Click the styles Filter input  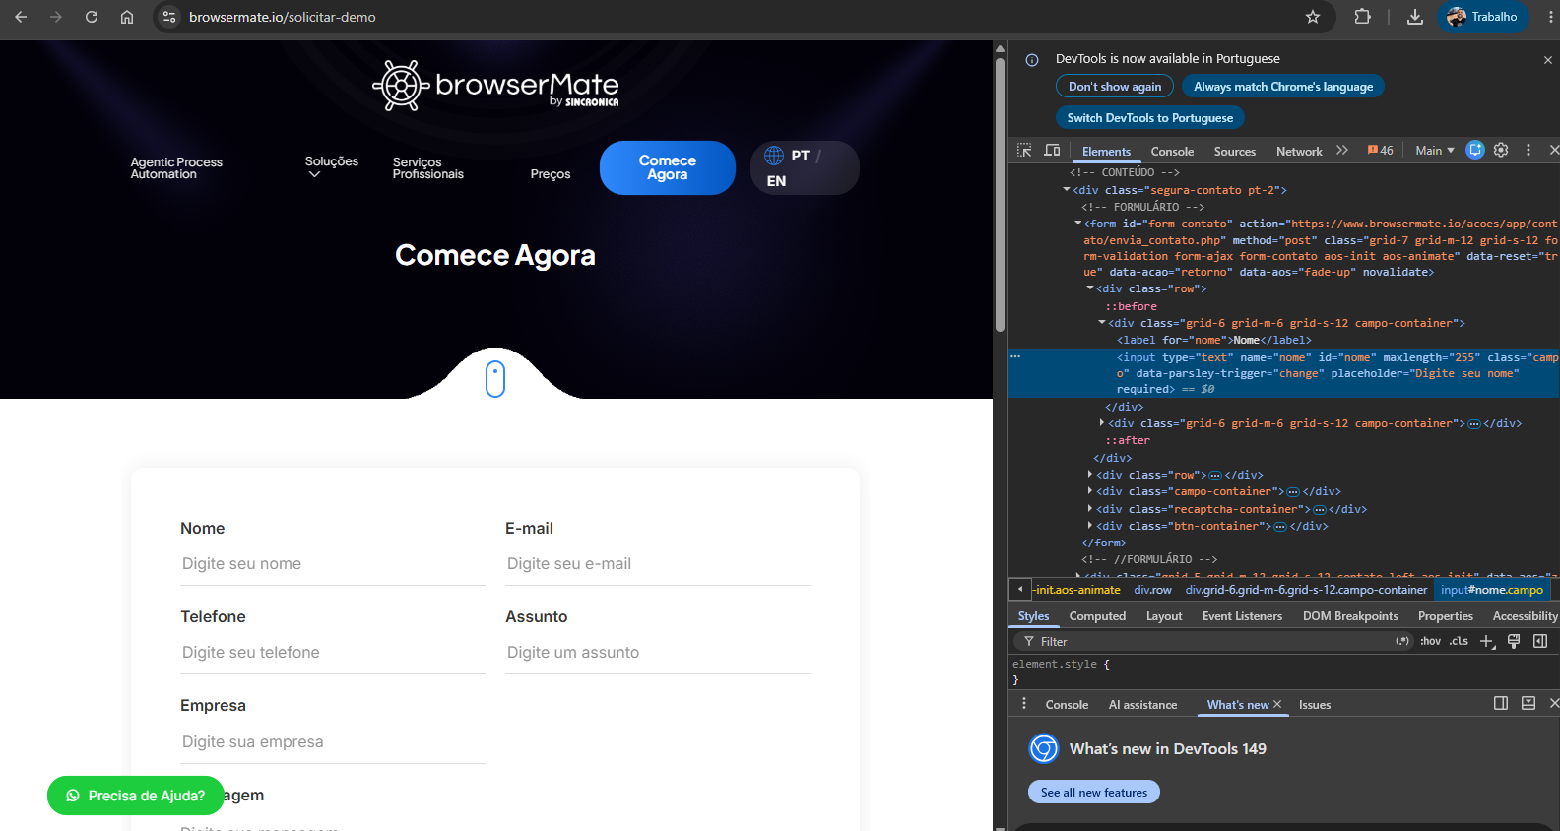point(1211,641)
